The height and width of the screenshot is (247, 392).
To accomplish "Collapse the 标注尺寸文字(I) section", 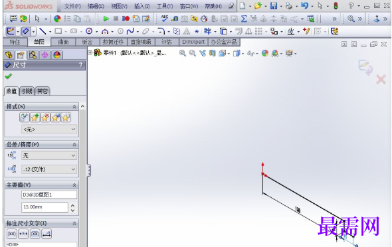I will [74, 224].
